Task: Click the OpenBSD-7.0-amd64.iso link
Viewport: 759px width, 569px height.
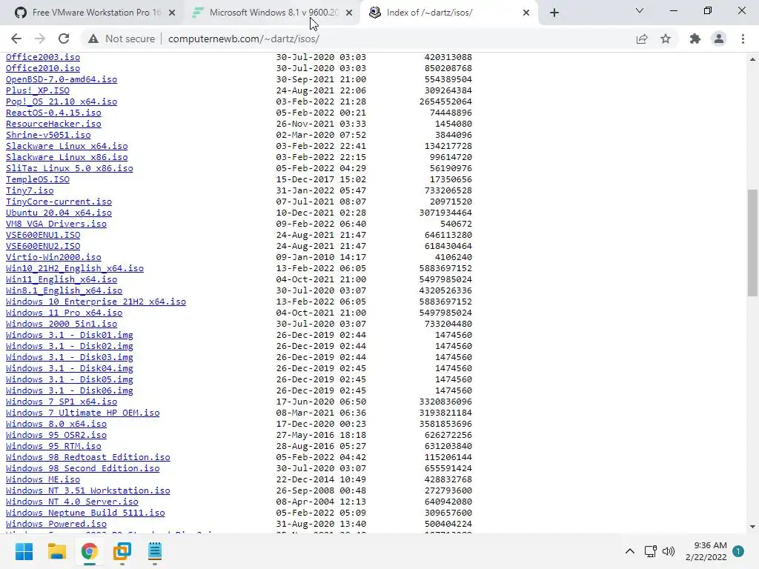Action: 62,79
